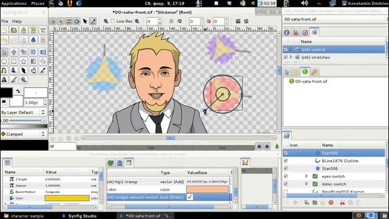Screen dimensions: 389x219
Task: Click the animation mode icon beside timebar
Action: click(x=277, y=147)
